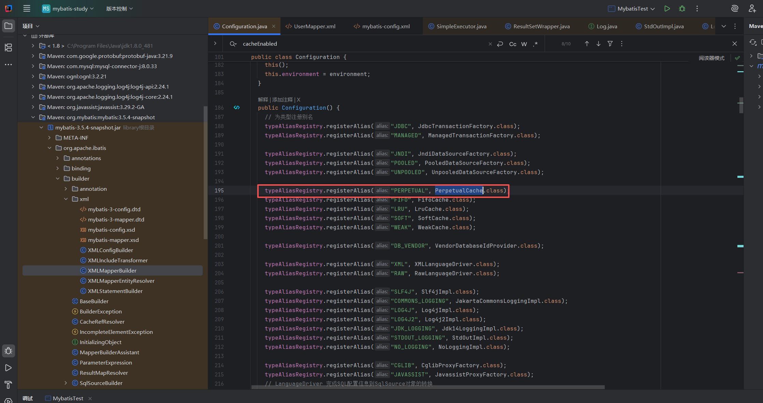Expand the annotations package
Viewport: 763px width, 403px height.
pyautogui.click(x=57, y=158)
